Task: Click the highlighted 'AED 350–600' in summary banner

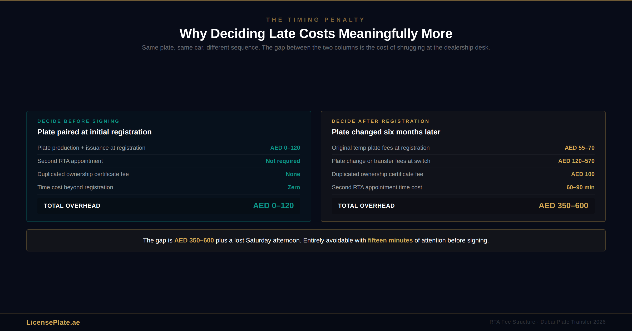Action: tap(194, 240)
